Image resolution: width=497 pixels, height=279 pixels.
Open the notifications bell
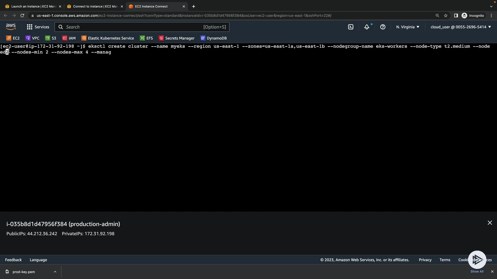click(x=367, y=27)
